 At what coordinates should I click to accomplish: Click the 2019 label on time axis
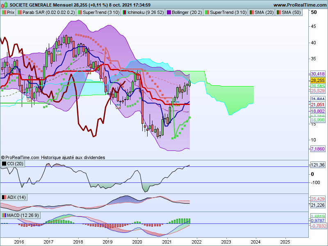point(108,242)
